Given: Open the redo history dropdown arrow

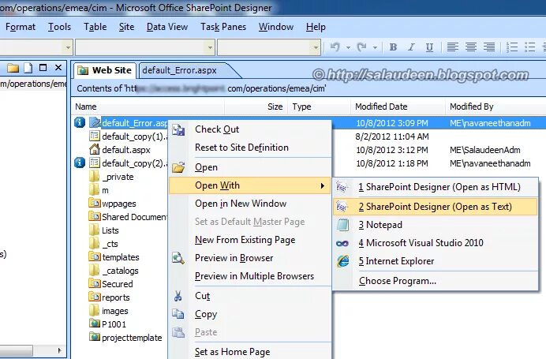Looking at the screenshot, I should point(375,47).
